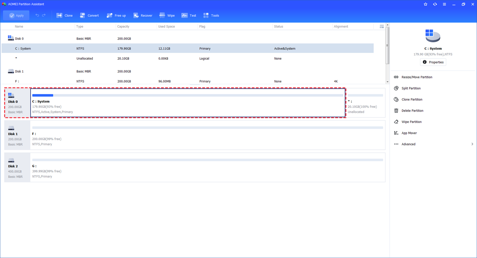Click the Logical flag cell

click(x=204, y=58)
